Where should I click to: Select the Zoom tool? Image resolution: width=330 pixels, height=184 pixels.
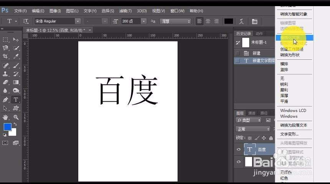point(16,117)
